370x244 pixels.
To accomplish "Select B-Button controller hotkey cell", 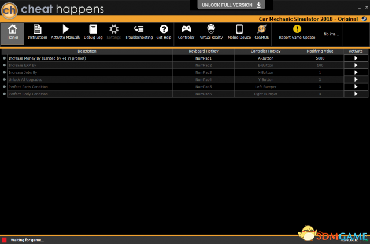I will pyautogui.click(x=266, y=65).
